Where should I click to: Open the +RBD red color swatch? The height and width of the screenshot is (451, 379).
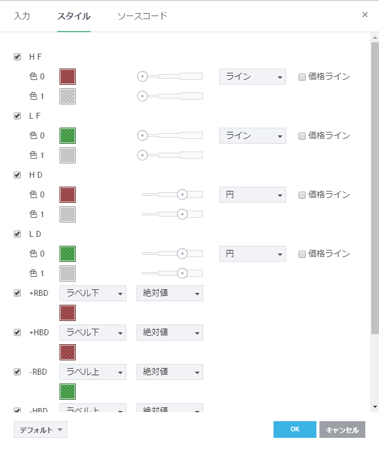tap(68, 313)
